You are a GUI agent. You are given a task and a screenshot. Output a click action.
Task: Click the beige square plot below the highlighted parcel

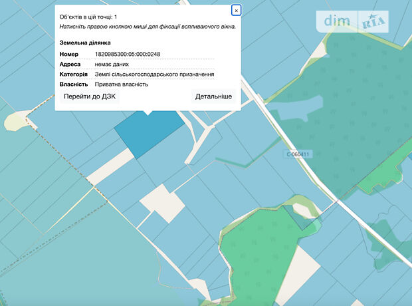point(162,203)
